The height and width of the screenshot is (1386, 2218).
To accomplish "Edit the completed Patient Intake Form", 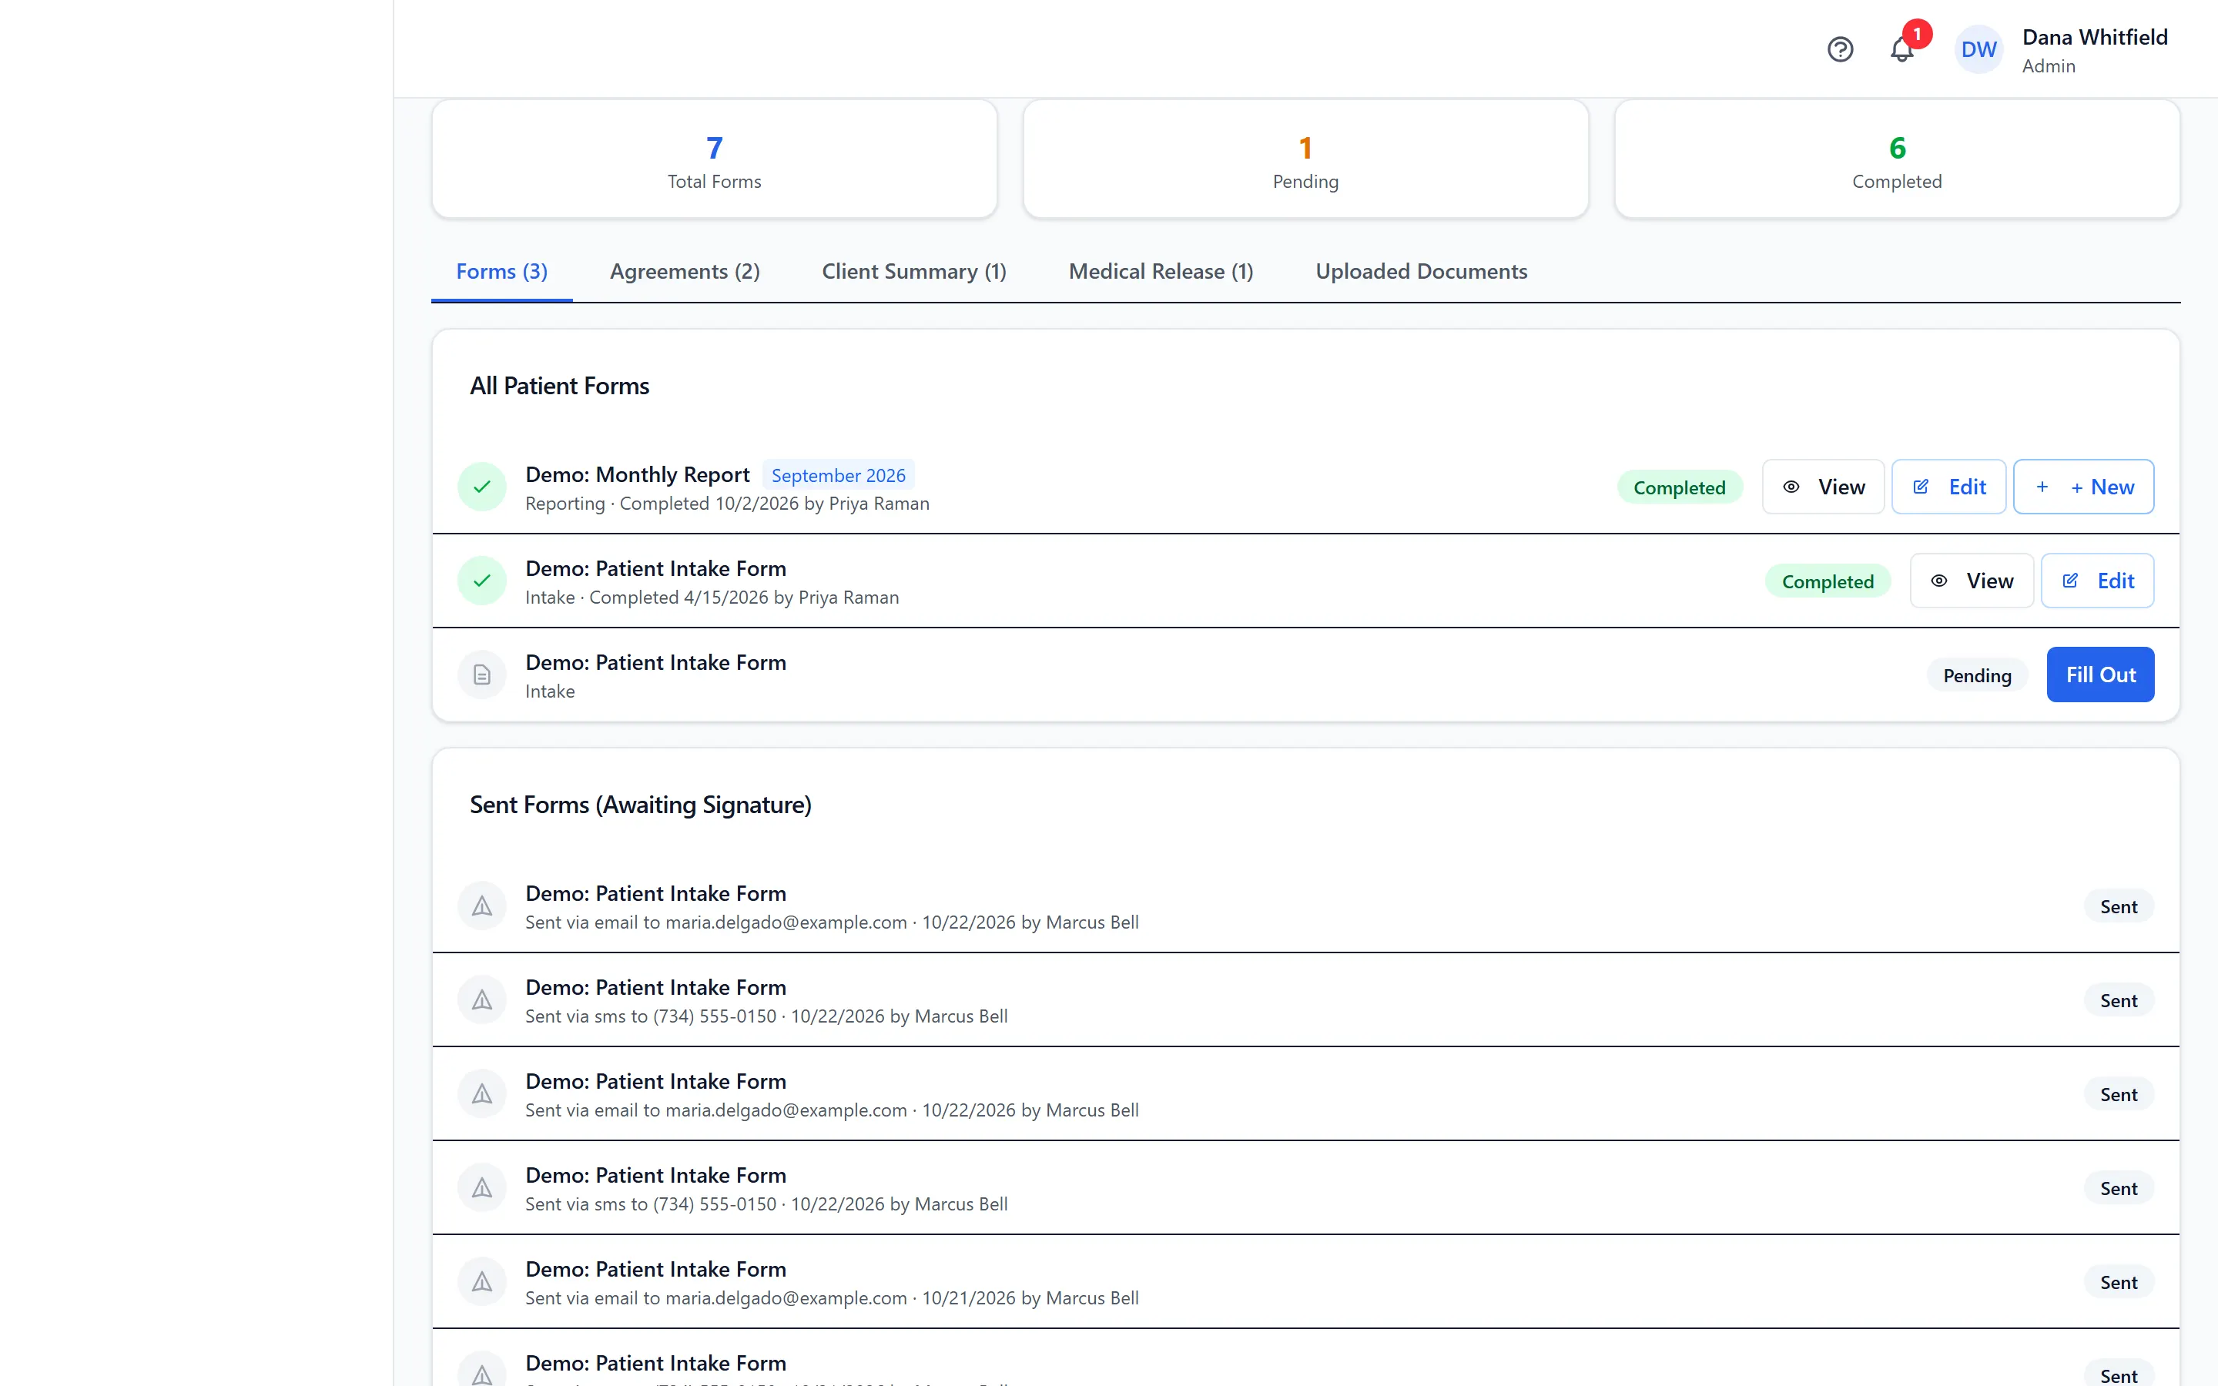I will [2097, 581].
